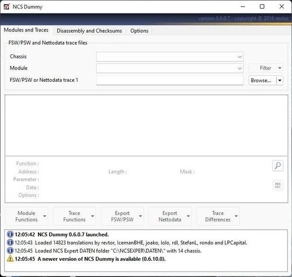292x277 pixels.
Task: Click the Export Nettodata button
Action: tap(170, 216)
